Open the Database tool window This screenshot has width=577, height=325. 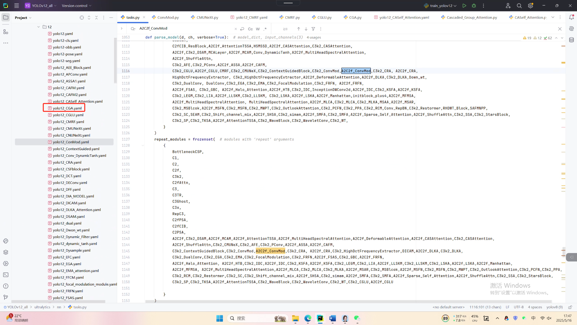point(571,40)
